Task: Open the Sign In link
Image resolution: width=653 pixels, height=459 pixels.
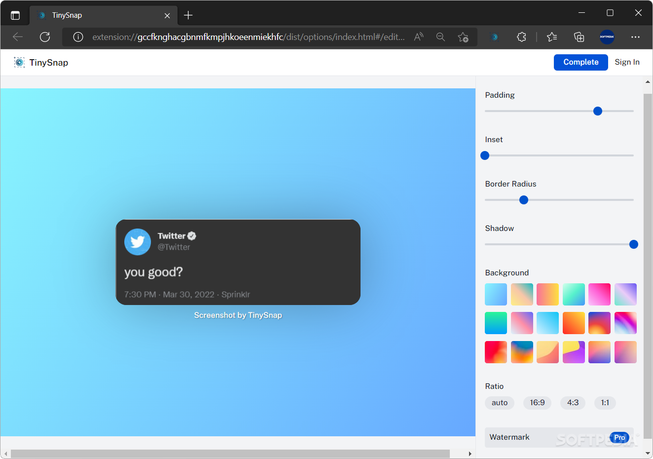Action: click(x=627, y=62)
